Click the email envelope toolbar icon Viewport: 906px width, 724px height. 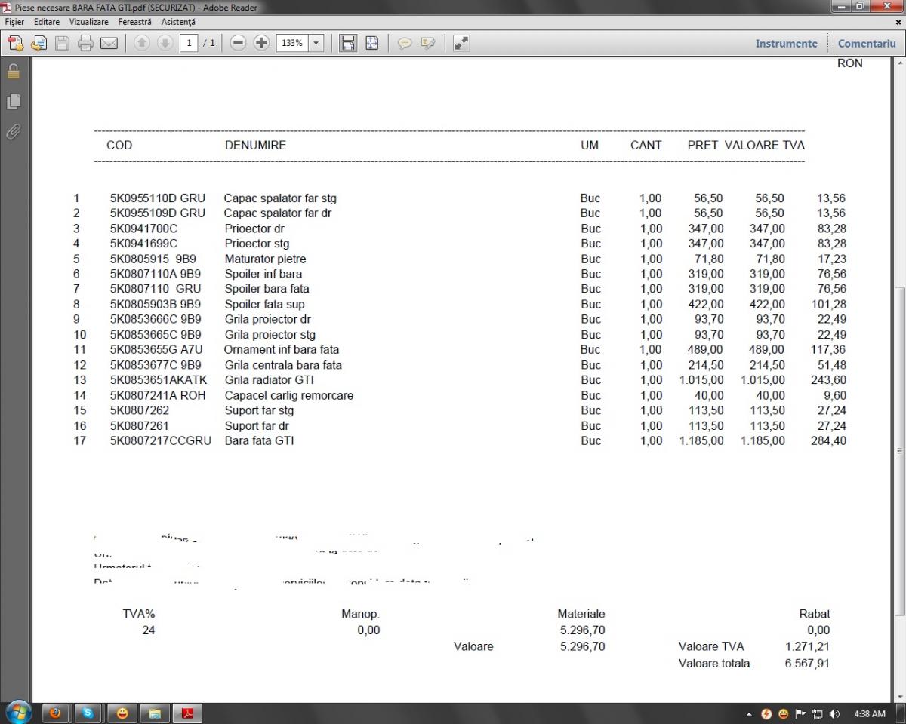click(x=109, y=44)
